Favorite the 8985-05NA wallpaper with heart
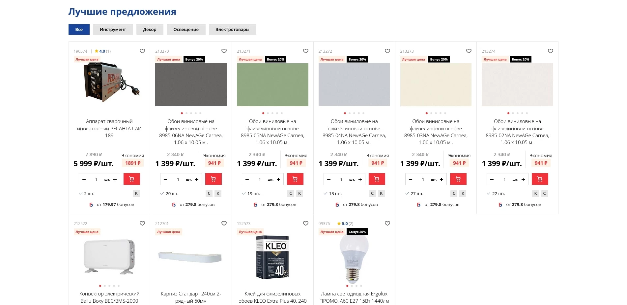The width and height of the screenshot is (627, 305). coord(305,51)
